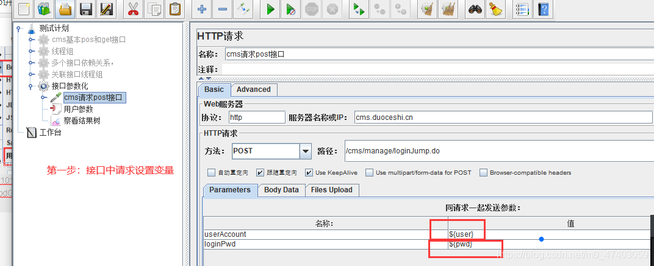Image resolution: width=654 pixels, height=266 pixels.
Task: Click the first grey Remote stop icon
Action: point(379,9)
